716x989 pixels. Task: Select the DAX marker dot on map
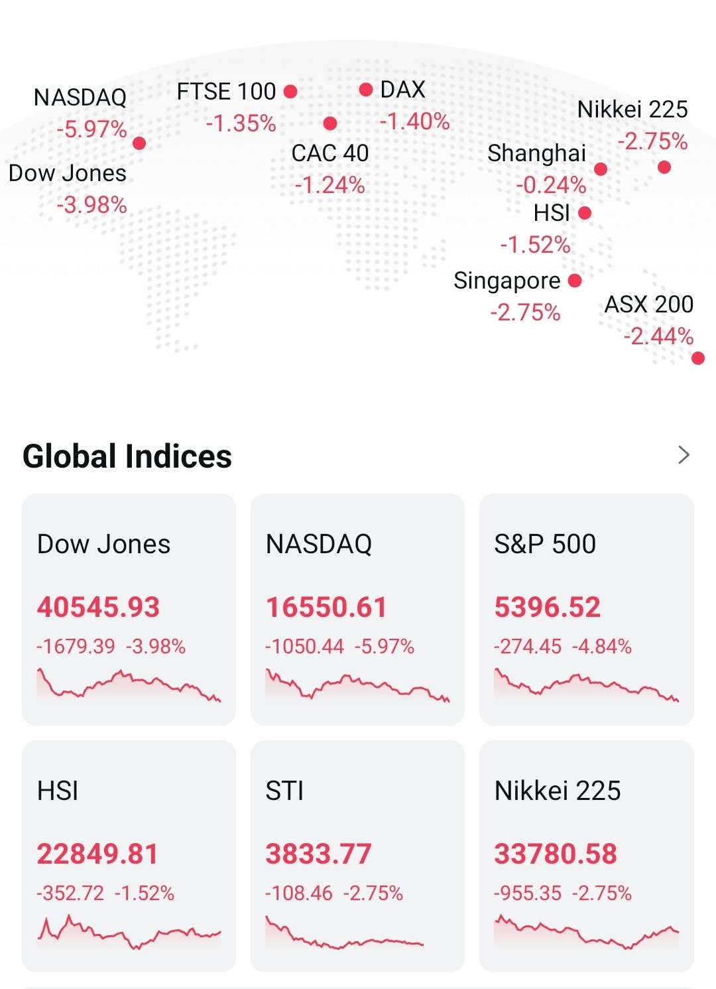click(365, 90)
